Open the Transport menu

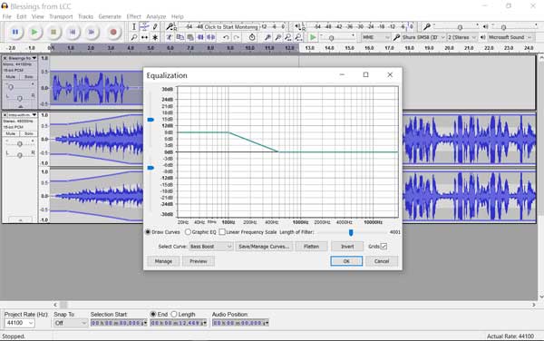point(61,16)
